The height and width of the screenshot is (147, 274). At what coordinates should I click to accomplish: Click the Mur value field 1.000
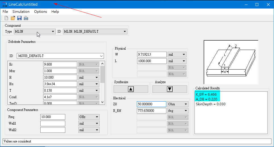pos(60,71)
